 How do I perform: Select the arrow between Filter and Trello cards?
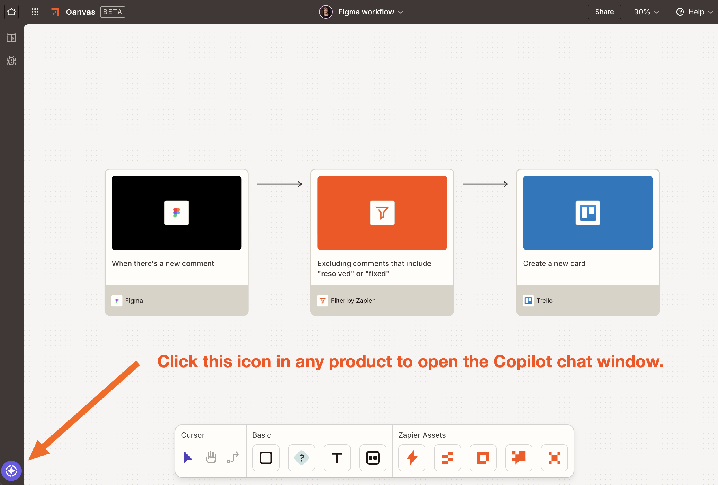[x=485, y=184]
